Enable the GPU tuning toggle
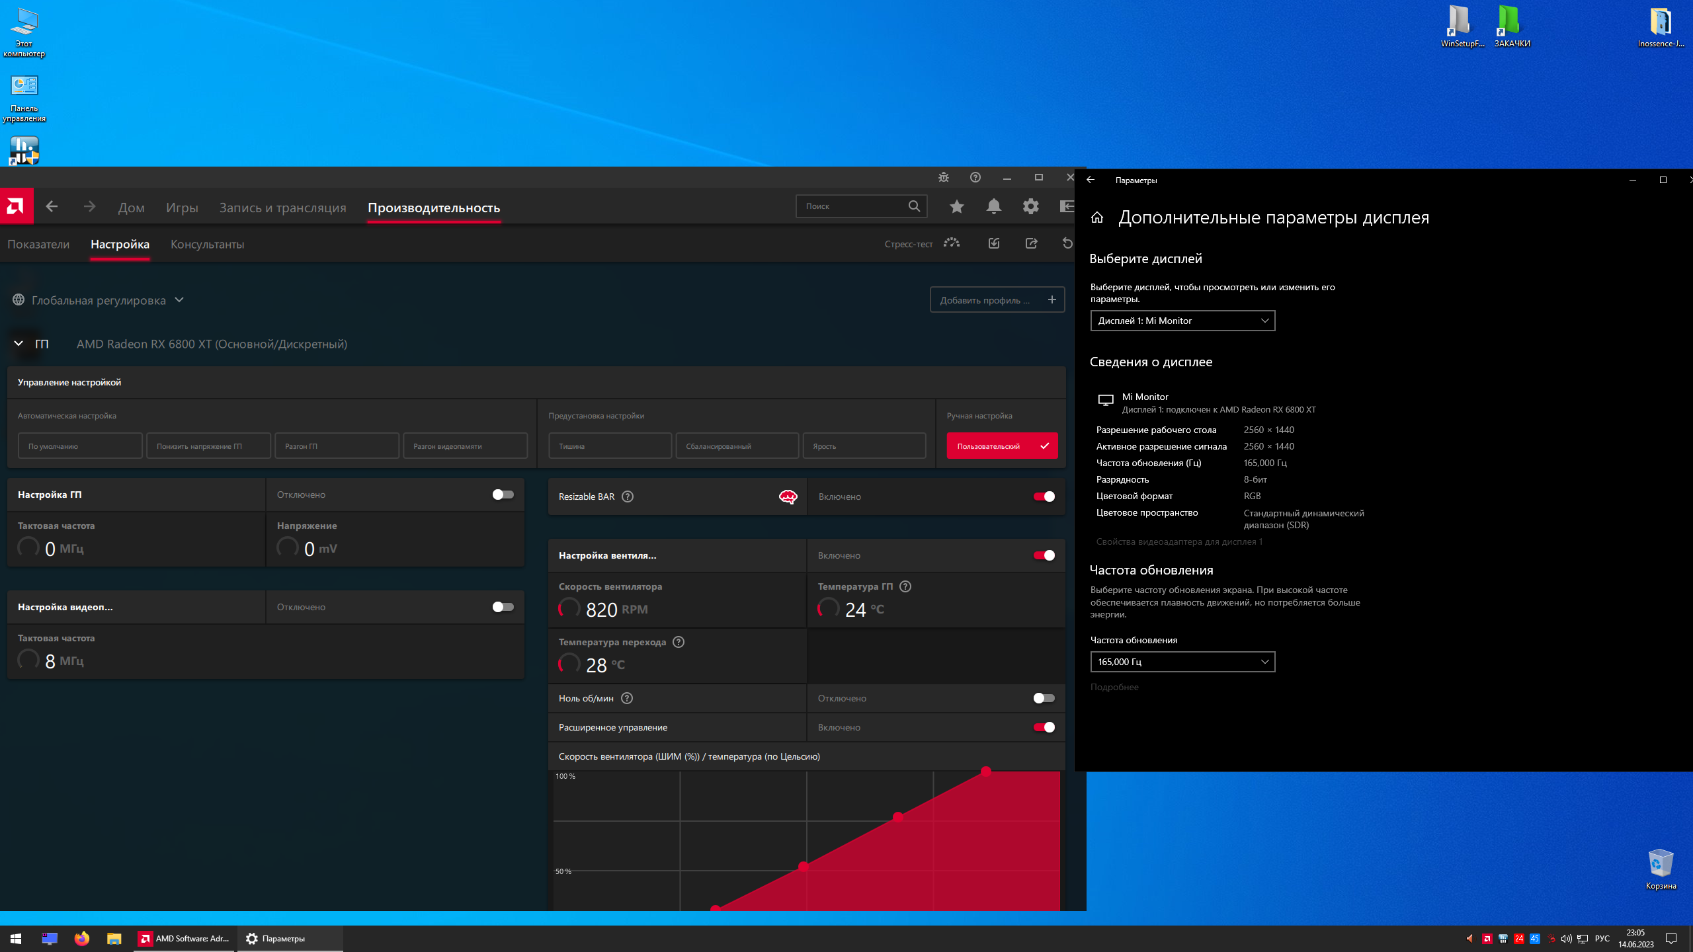The height and width of the screenshot is (952, 1693). point(503,495)
